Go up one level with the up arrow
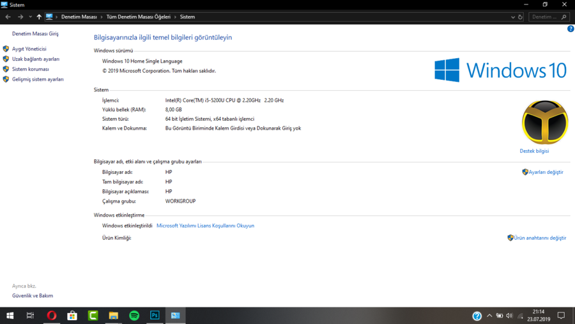Viewport: 575px width, 324px height. 39,17
